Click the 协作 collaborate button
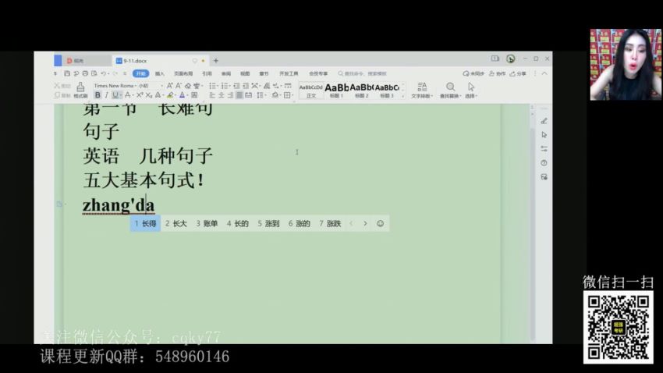The height and width of the screenshot is (373, 663). [x=498, y=73]
